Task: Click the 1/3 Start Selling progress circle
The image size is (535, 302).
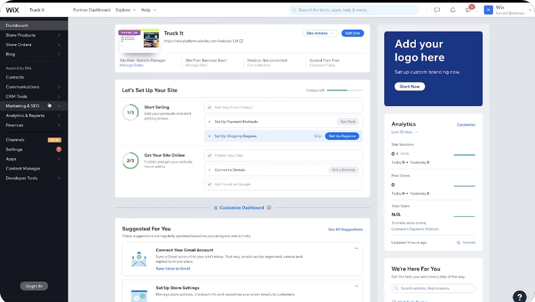Action: click(x=131, y=112)
